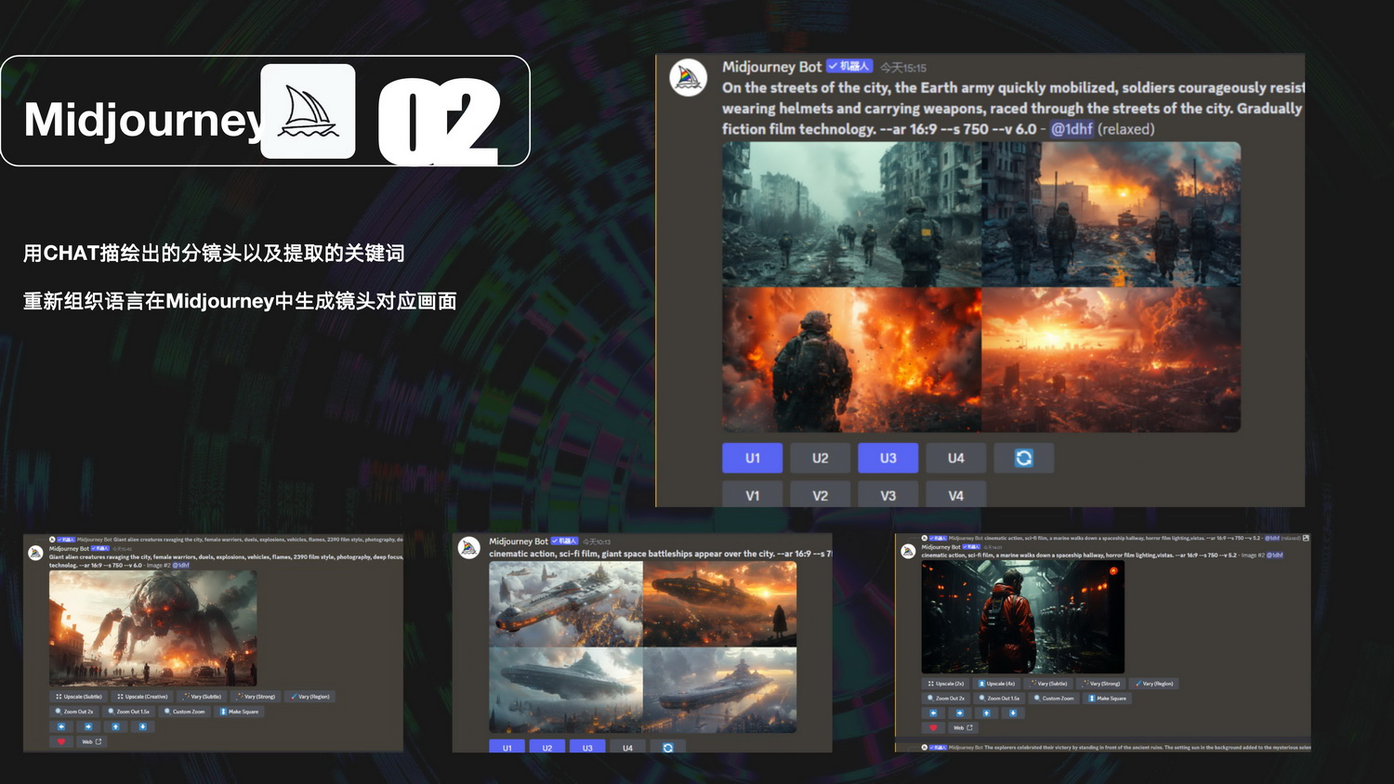The height and width of the screenshot is (784, 1394).
Task: Click the regenerate icon beside U4 in the battleships message
Action: pos(668,747)
